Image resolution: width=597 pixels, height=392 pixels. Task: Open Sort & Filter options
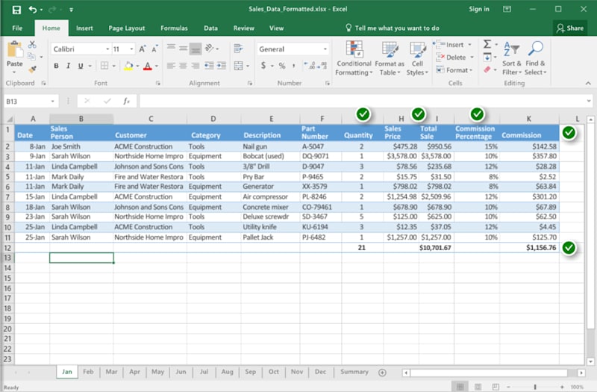(x=512, y=58)
